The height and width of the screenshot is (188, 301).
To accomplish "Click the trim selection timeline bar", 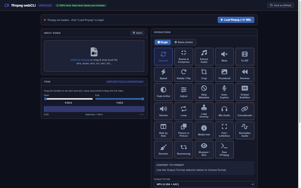I will [x=94, y=109].
